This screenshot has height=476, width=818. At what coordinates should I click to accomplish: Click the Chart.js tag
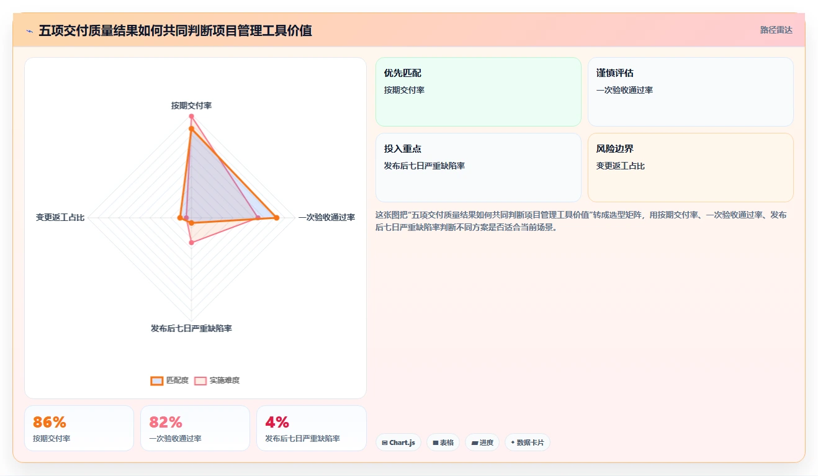pos(398,442)
